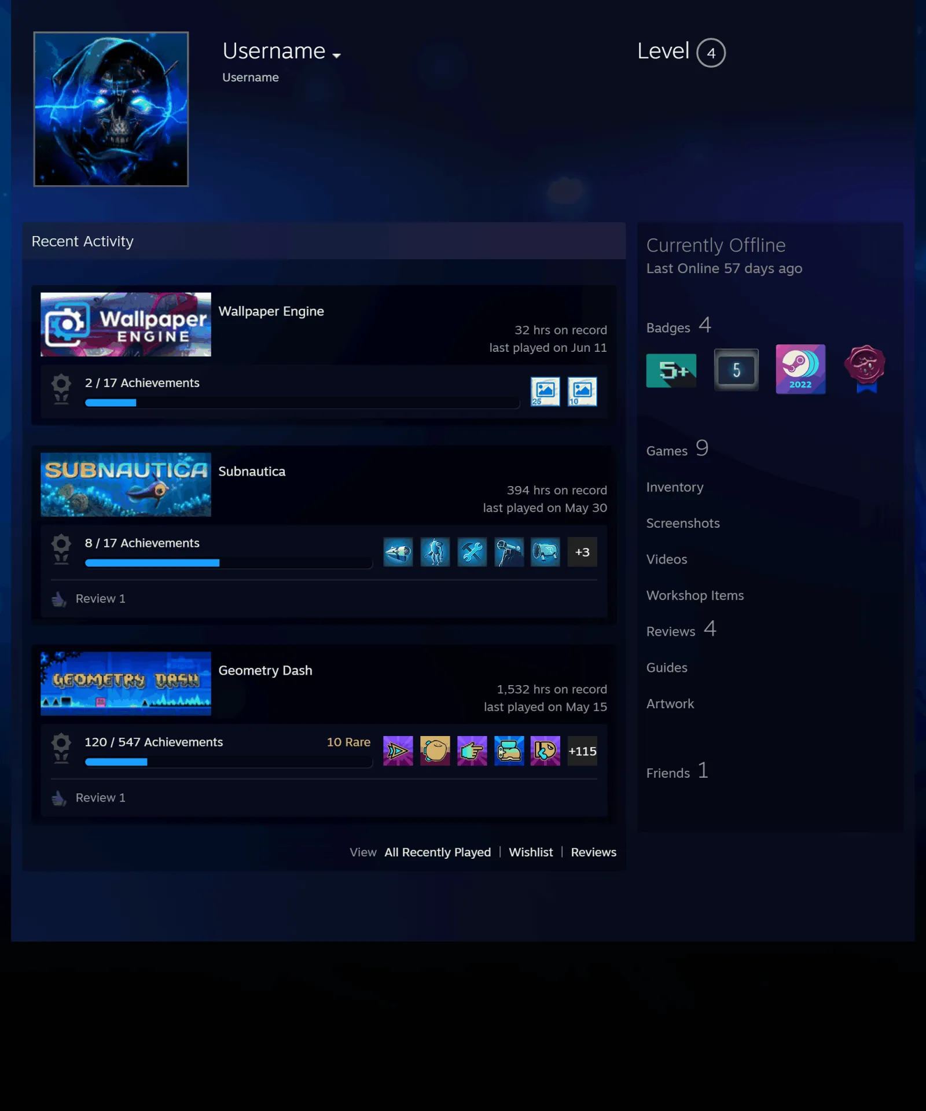Screen dimensions: 926x1111
Task: Click the Wallpaper Engine game title
Action: pos(271,311)
